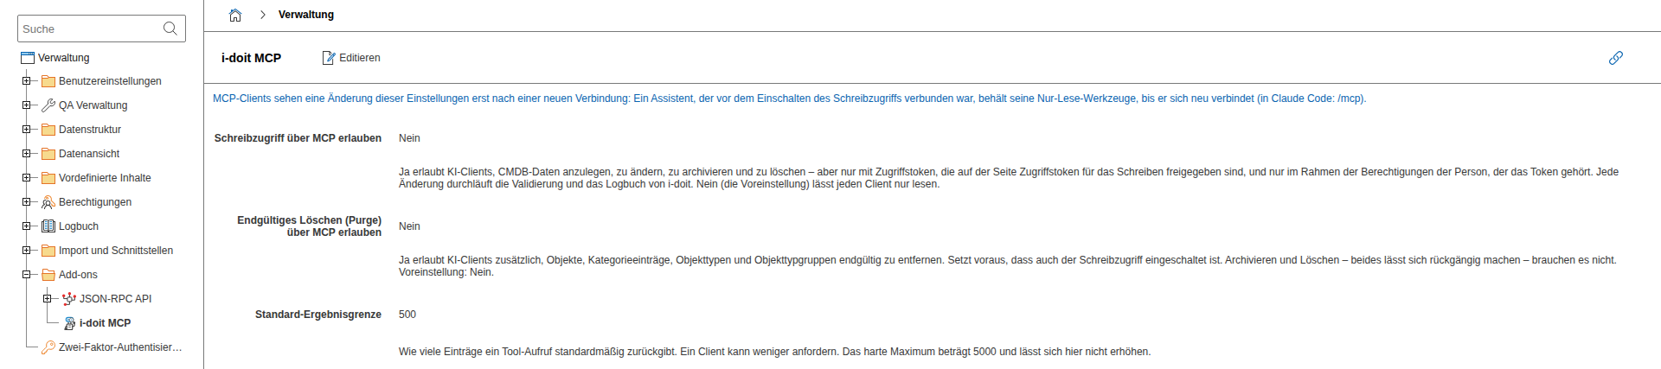Click the permalink chain icon
Viewport: 1661px width, 369px height.
point(1615,58)
